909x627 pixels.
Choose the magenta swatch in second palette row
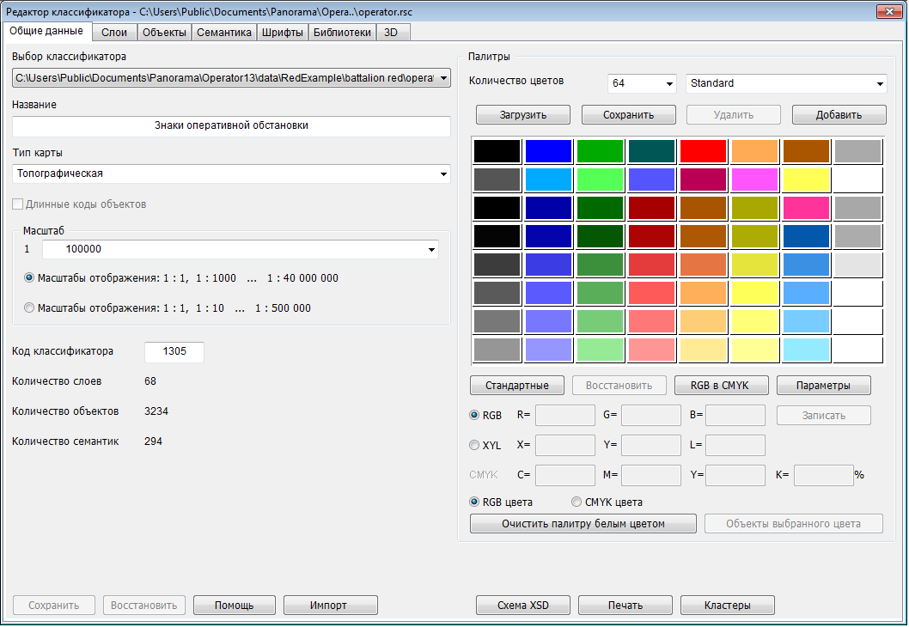pos(754,180)
